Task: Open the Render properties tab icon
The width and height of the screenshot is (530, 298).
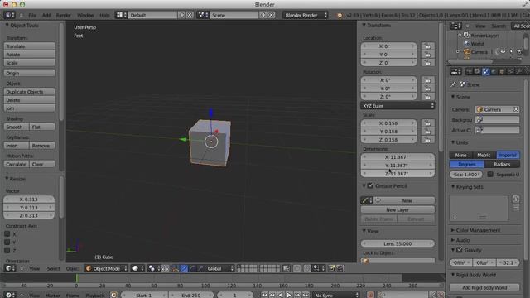Action: tap(469, 71)
